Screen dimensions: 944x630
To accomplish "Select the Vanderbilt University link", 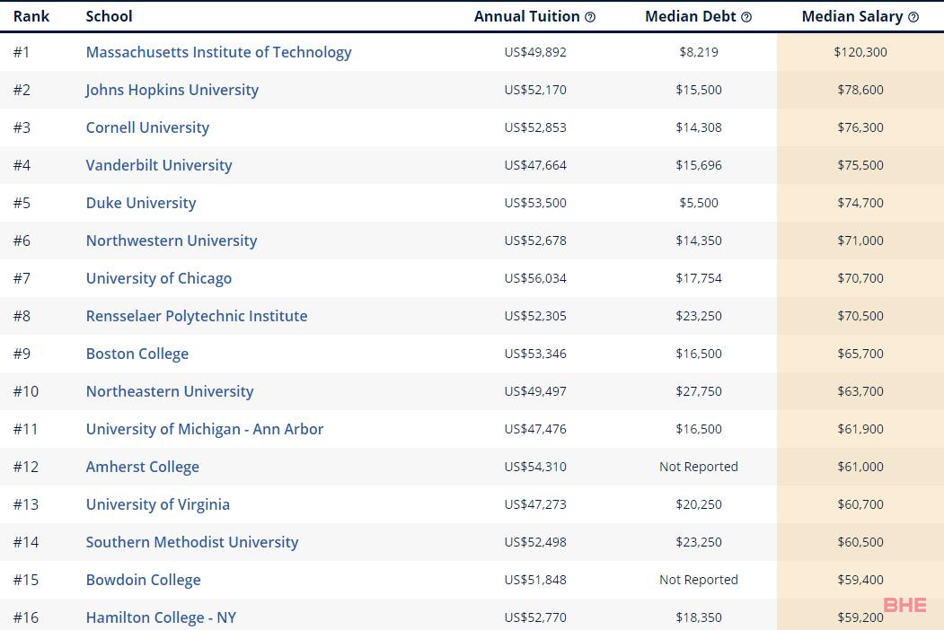I will coord(159,165).
